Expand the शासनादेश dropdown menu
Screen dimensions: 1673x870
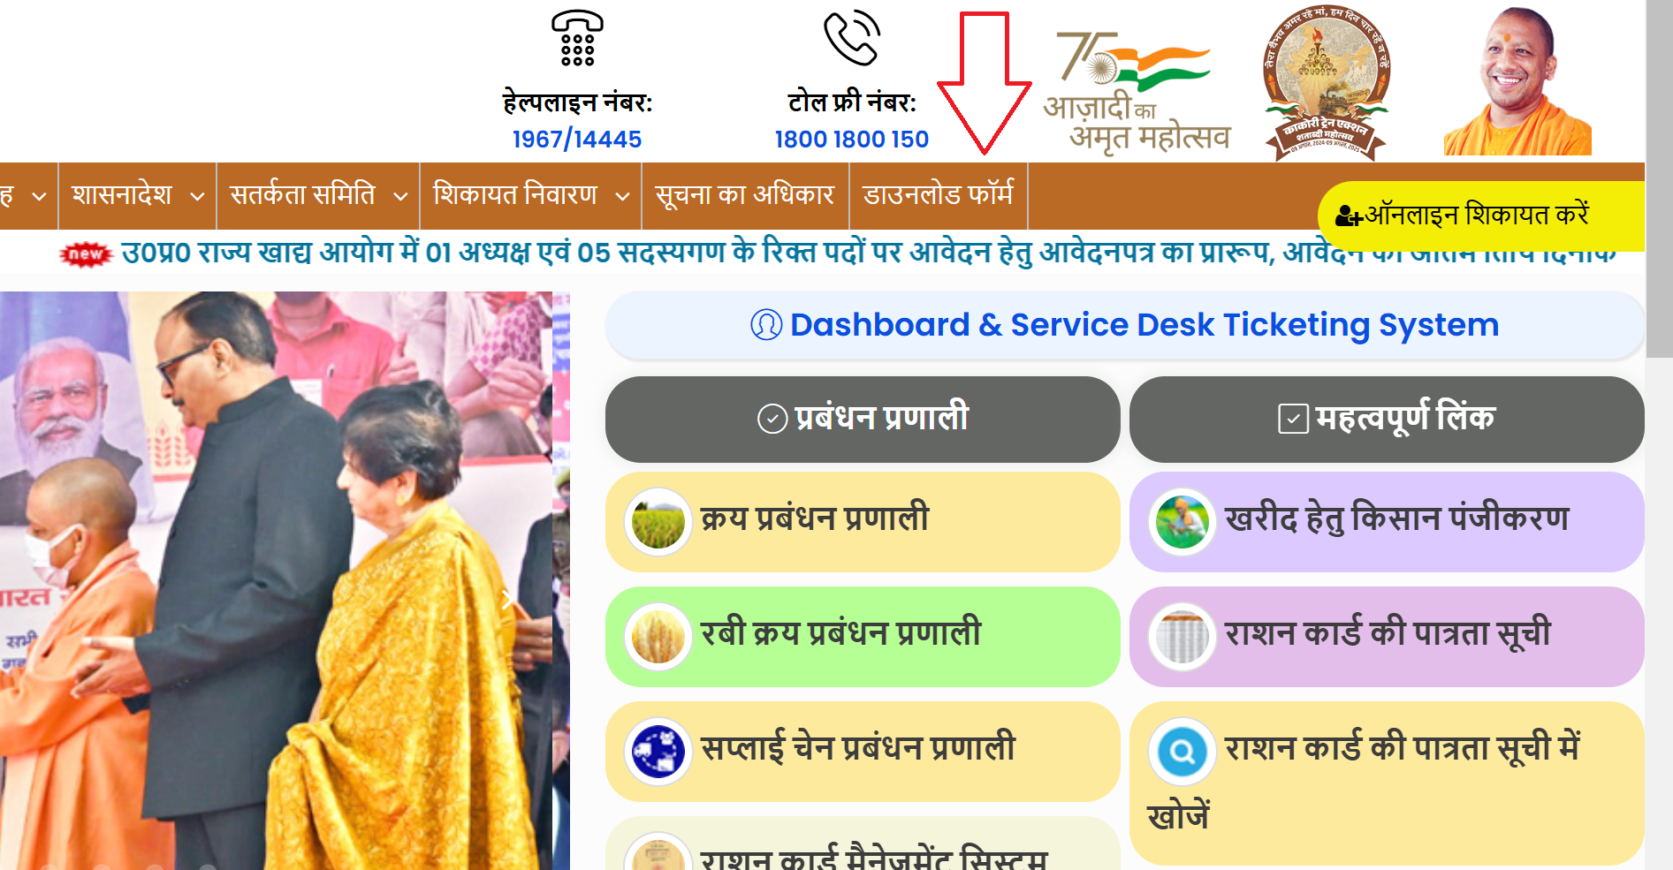[138, 195]
